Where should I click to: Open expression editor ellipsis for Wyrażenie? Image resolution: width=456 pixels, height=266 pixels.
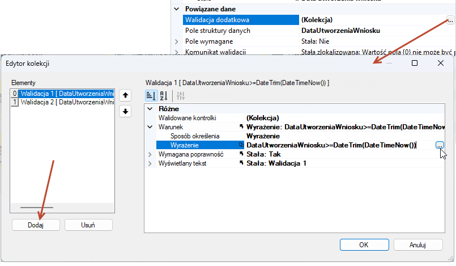(x=440, y=145)
